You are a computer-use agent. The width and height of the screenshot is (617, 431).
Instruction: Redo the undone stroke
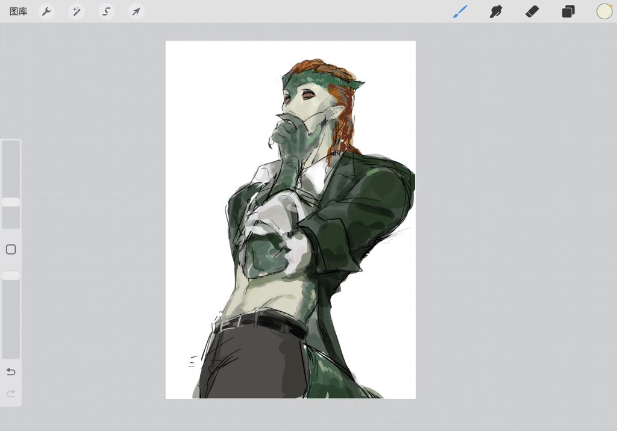tap(11, 393)
